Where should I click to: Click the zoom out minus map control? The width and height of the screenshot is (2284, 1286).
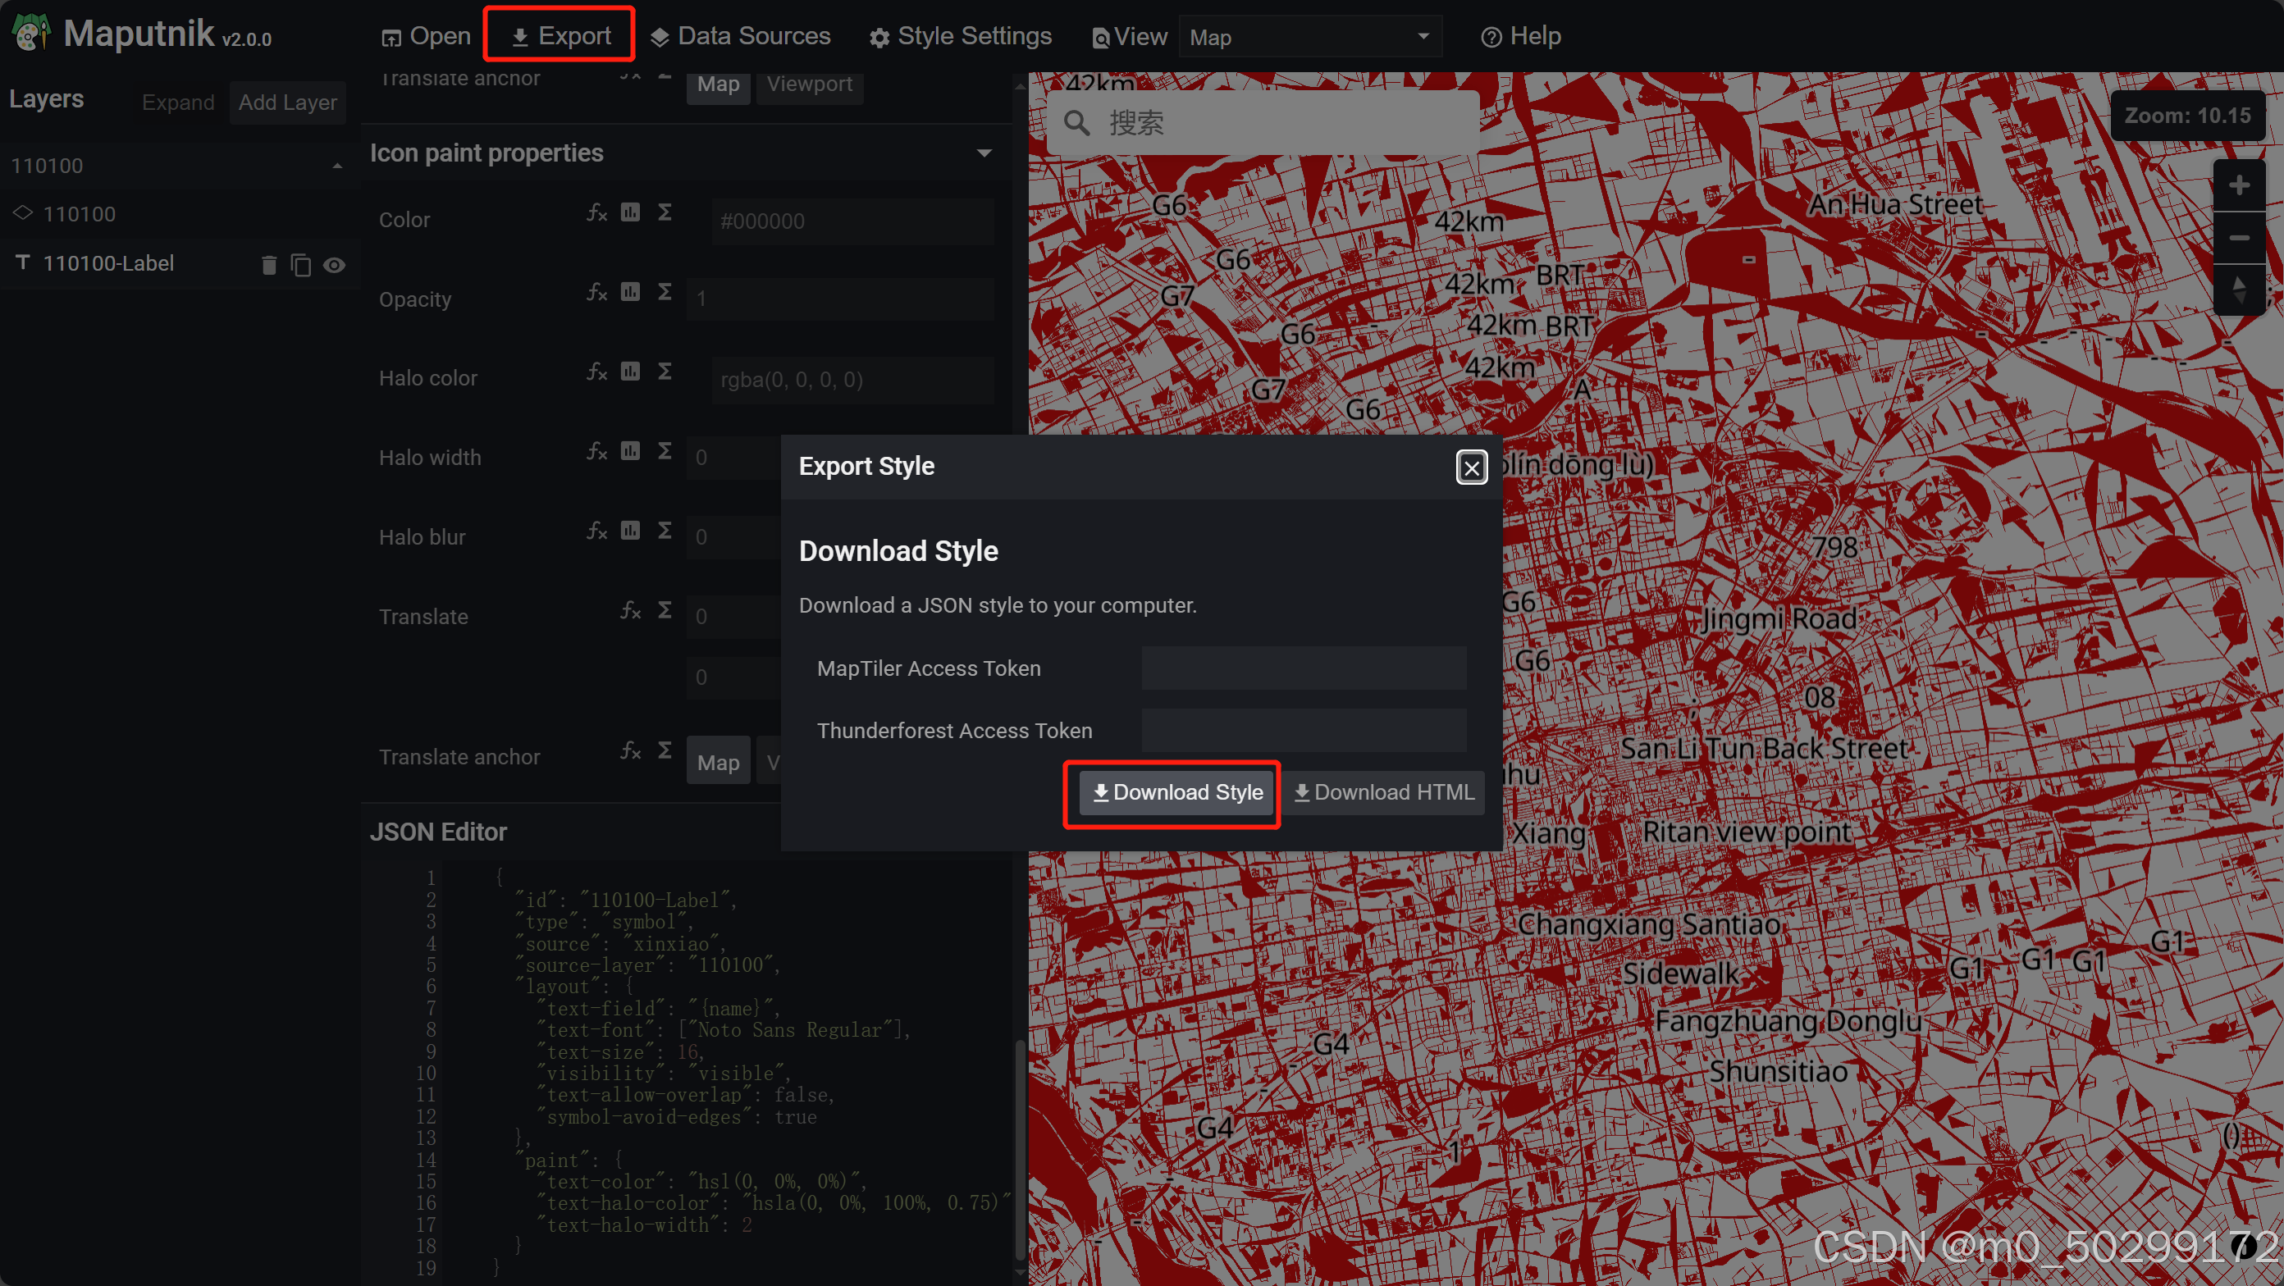[2238, 238]
